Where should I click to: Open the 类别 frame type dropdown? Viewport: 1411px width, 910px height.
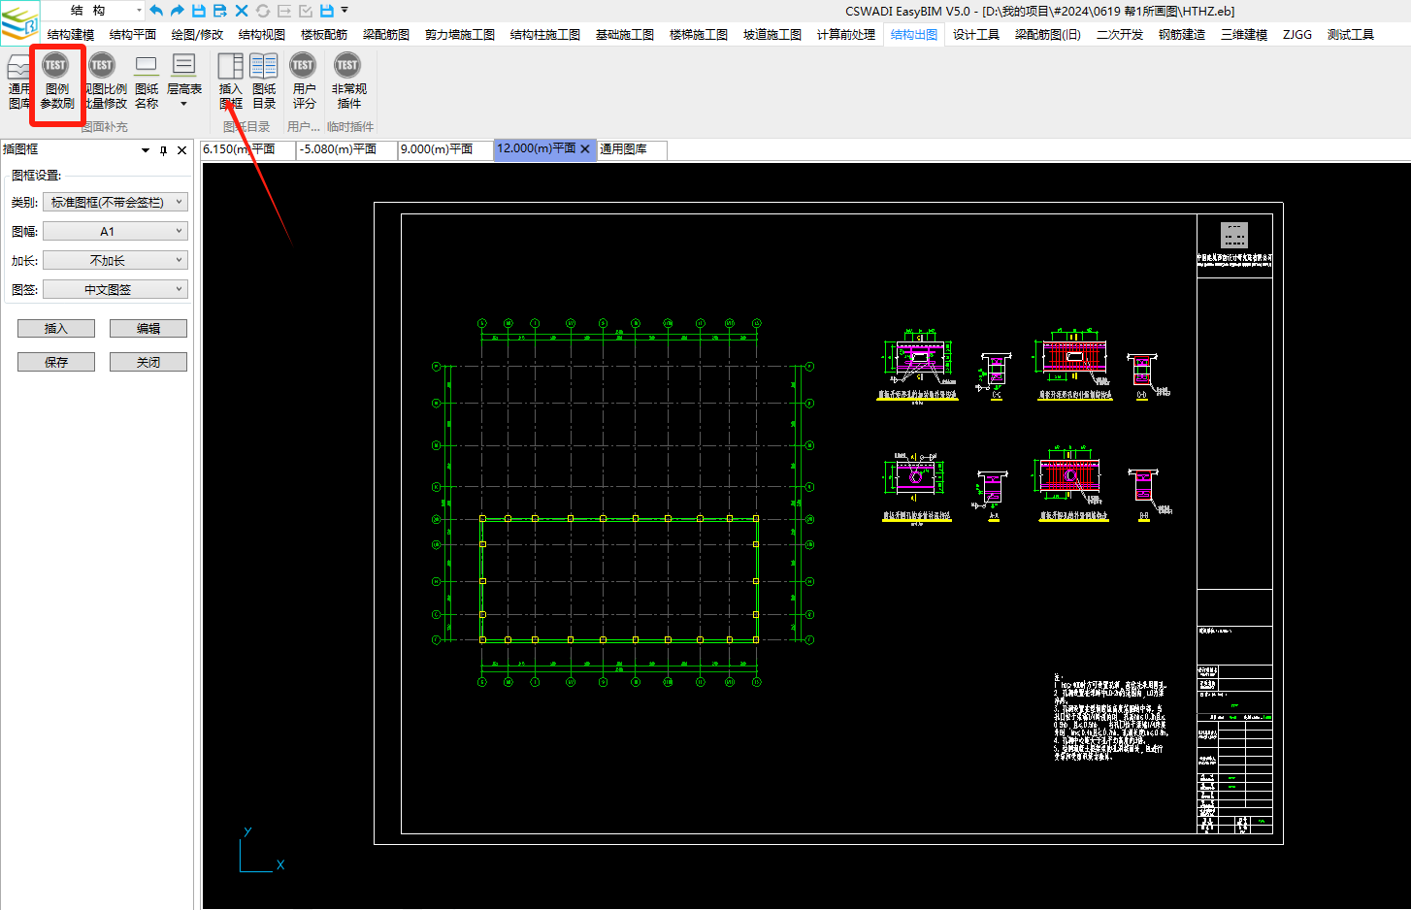[115, 203]
